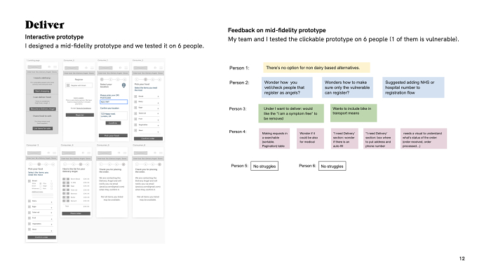Click the map pin icon in Consumer_1 wireframe
The width and height of the screenshot is (477, 268).
coord(124,85)
